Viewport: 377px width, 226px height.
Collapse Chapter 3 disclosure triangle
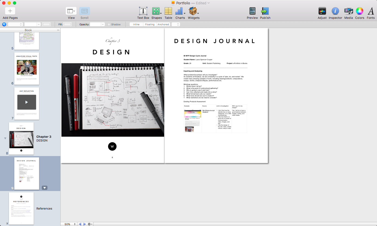[x=5, y=138]
